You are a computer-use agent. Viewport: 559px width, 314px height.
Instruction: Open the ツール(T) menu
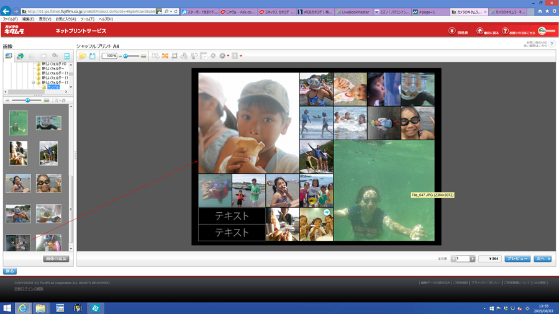pyautogui.click(x=87, y=19)
